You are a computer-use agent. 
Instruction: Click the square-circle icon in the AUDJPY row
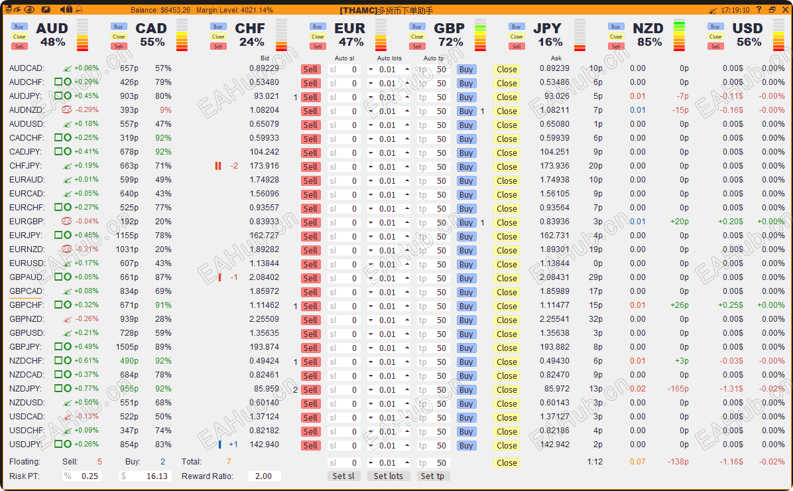pos(63,96)
